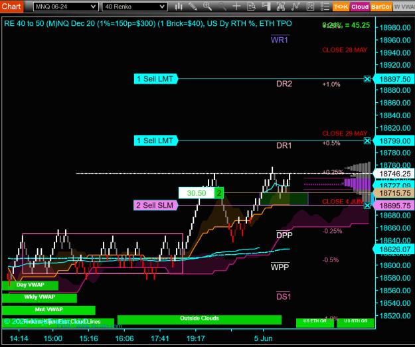
Task: Toggle the T<>K orange button
Action: [341, 7]
